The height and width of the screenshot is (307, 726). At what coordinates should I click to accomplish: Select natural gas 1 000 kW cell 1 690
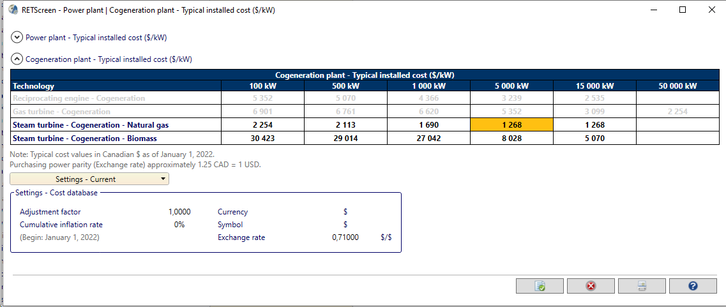tap(428, 124)
